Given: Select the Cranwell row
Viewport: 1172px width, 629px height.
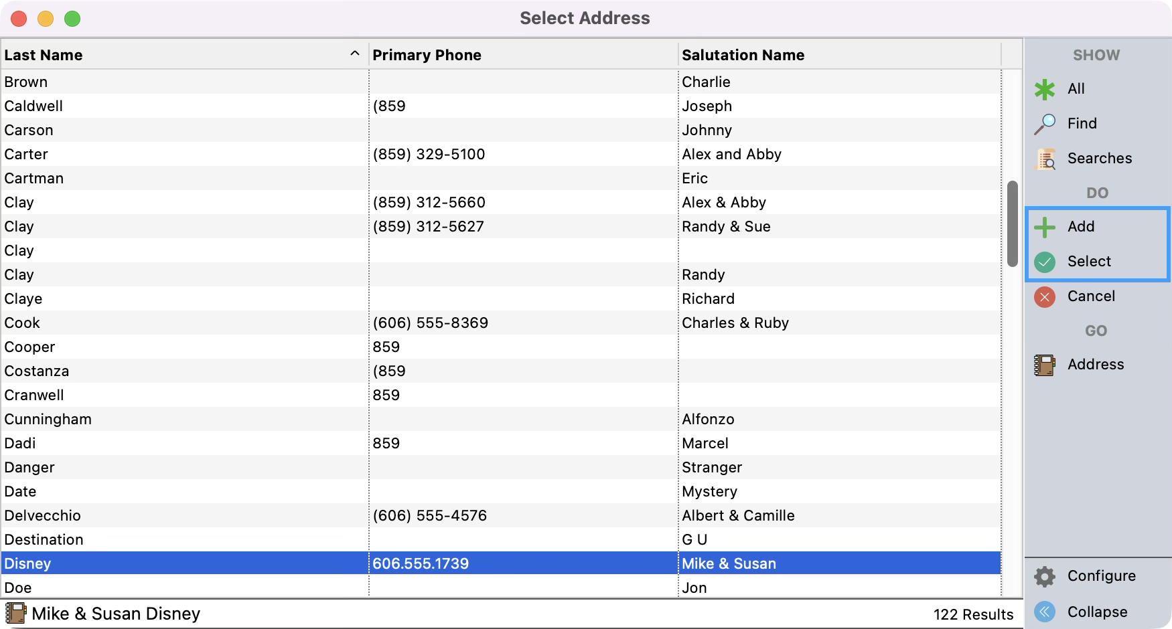Looking at the screenshot, I should (501, 395).
